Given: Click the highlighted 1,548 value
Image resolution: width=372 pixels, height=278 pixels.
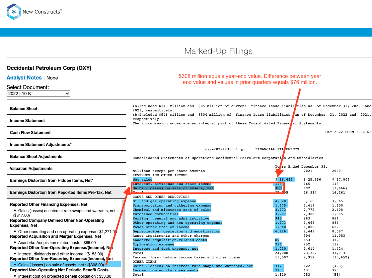Looking at the screenshot, I should 280,227.
